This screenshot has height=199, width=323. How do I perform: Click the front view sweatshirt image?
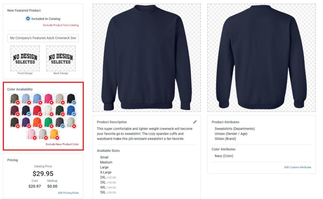click(x=147, y=58)
